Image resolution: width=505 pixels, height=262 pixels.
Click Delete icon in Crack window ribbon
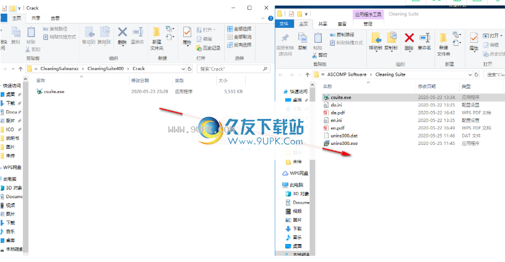[123, 35]
